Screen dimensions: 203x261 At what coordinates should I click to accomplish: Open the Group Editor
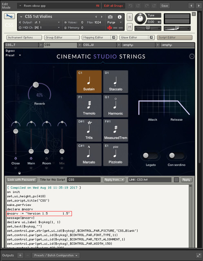pyautogui.click(x=62, y=38)
